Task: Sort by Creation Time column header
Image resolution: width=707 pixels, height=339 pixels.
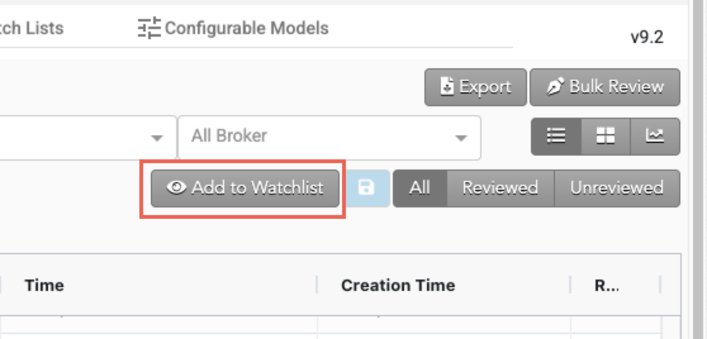Action: tap(398, 285)
